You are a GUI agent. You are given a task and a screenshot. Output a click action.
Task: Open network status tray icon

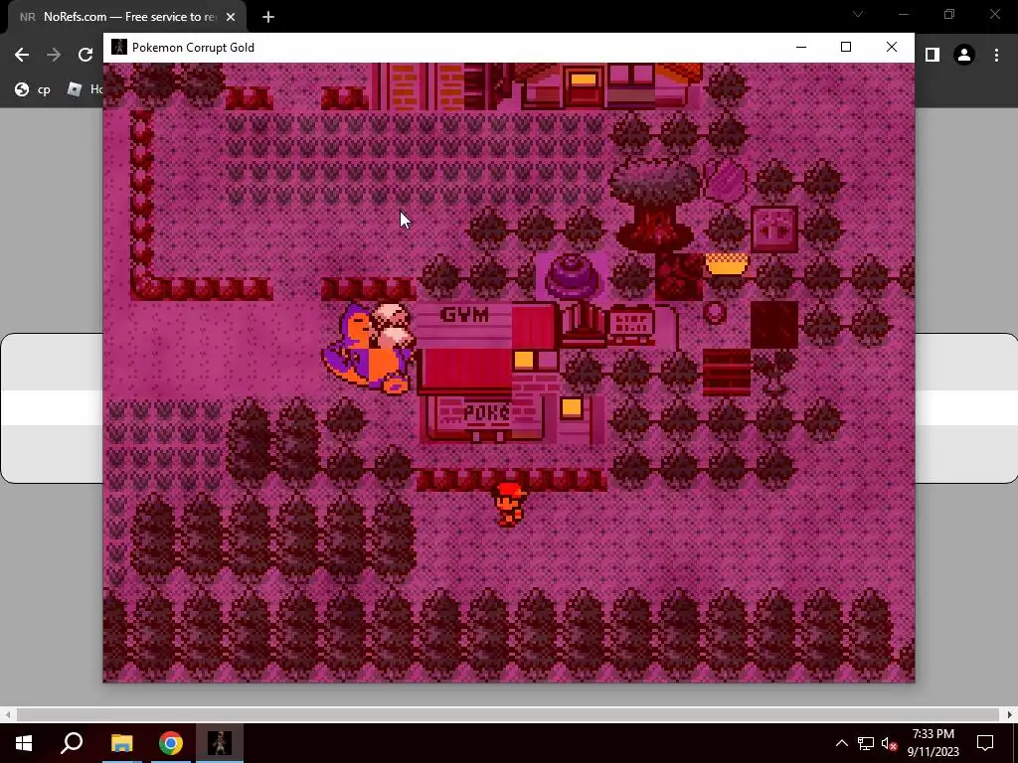(866, 743)
